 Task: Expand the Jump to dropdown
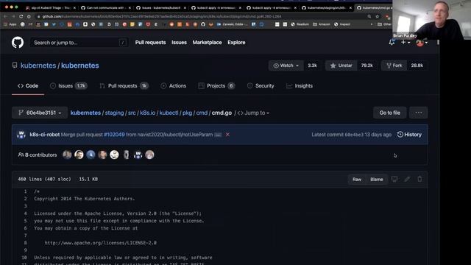click(253, 113)
